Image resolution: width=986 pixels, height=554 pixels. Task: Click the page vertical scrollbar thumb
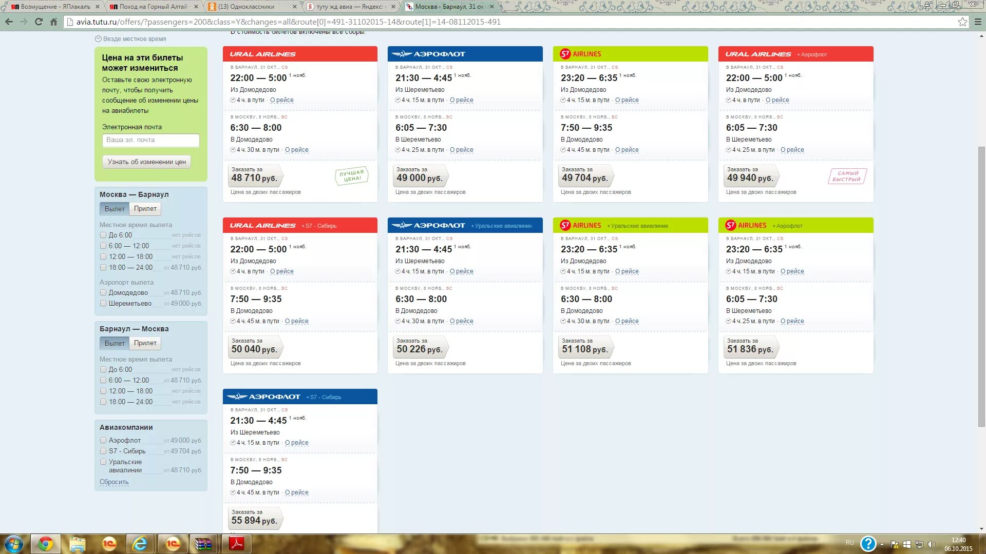coord(981,286)
